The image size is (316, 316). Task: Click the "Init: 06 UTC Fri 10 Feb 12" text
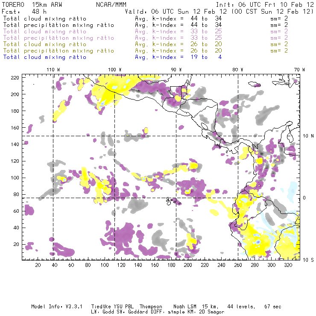click(x=265, y=5)
